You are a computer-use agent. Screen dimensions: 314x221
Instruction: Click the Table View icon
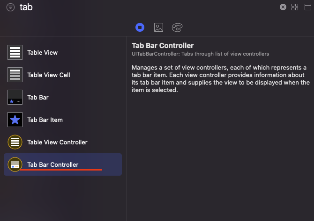(x=15, y=52)
